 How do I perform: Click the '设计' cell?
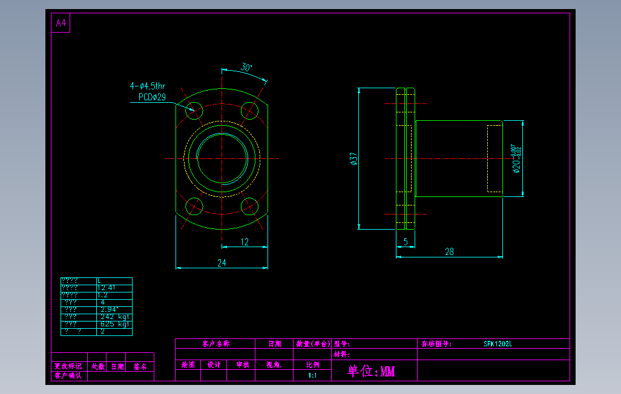pos(214,365)
